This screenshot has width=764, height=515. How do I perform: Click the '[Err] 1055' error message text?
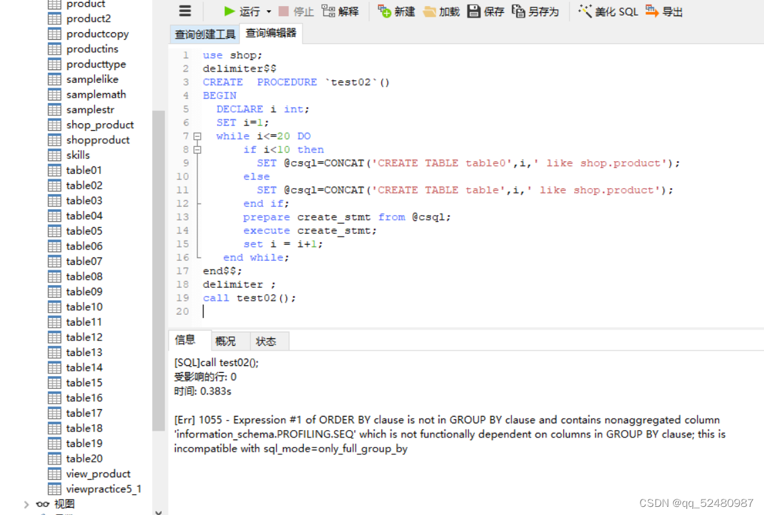click(x=449, y=434)
